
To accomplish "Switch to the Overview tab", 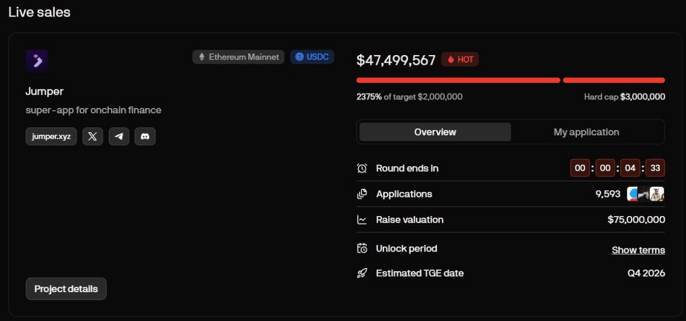I will point(435,132).
